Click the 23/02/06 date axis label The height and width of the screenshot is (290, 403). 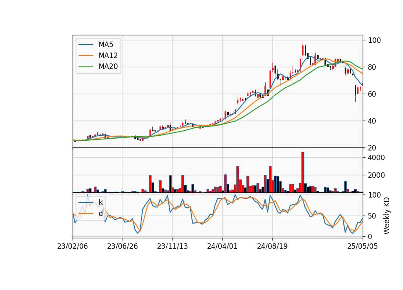73,247
